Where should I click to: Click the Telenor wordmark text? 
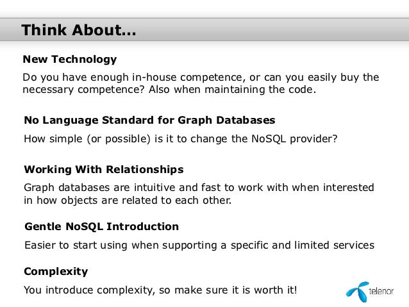click(381, 291)
